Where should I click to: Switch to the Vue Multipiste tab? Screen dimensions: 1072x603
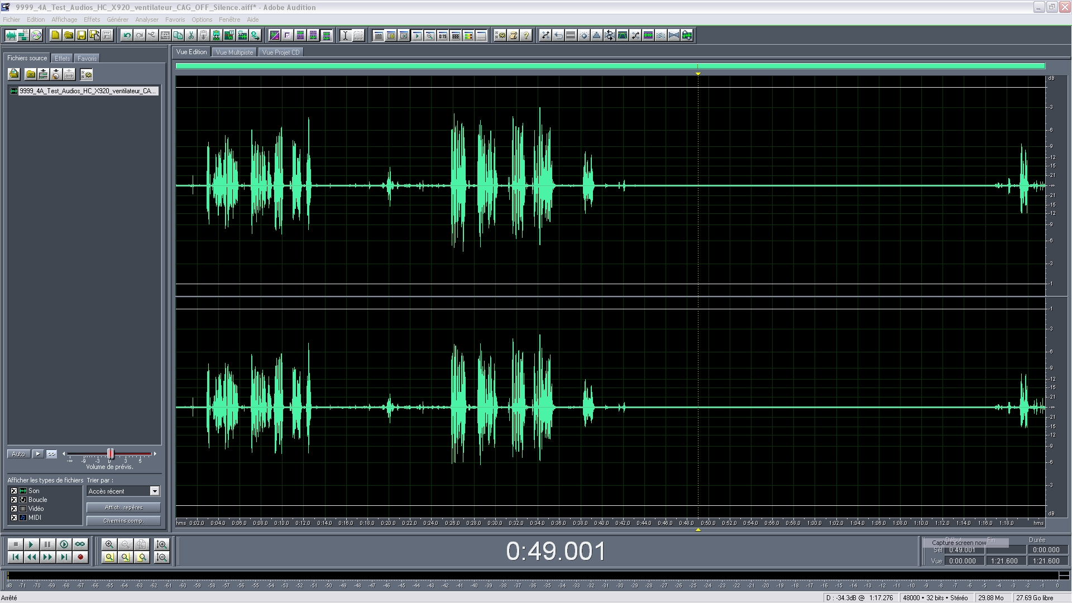click(234, 52)
